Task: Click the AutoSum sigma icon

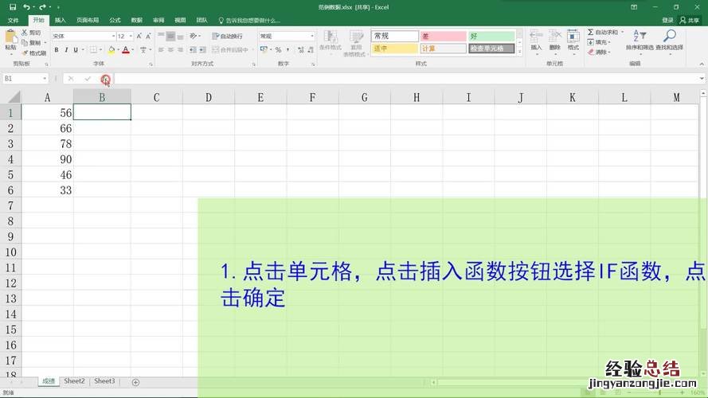Action: click(x=590, y=33)
